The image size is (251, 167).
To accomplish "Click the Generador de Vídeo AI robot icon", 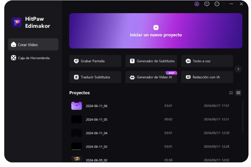I will 132,77.
